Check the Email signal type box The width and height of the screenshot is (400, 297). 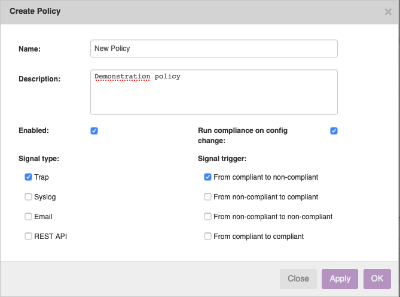tap(28, 217)
